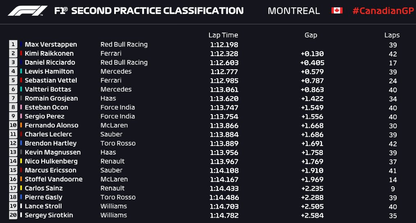
Task: Select the Gap column header
Action: (x=311, y=35)
